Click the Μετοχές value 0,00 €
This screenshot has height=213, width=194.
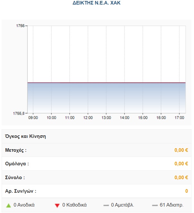(181, 150)
